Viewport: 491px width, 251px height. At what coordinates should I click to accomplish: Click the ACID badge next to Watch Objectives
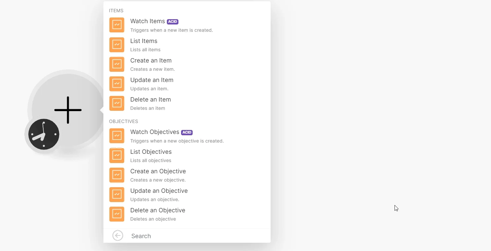click(187, 132)
